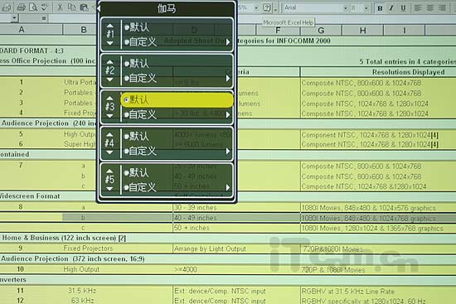Select highlighted 默认 option for gamma #3
This screenshot has width=456, height=304.
pyautogui.click(x=177, y=100)
